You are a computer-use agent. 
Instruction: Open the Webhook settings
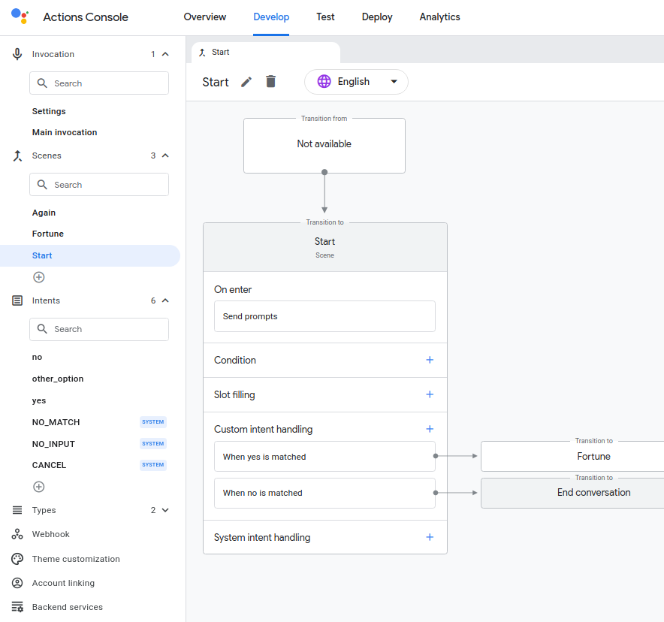(x=50, y=534)
